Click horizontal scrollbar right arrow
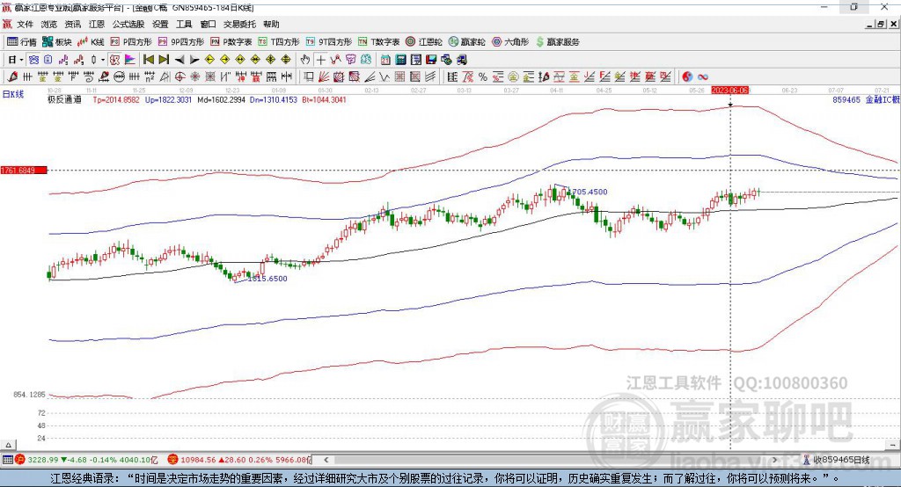The width and height of the screenshot is (901, 487). pos(774,460)
